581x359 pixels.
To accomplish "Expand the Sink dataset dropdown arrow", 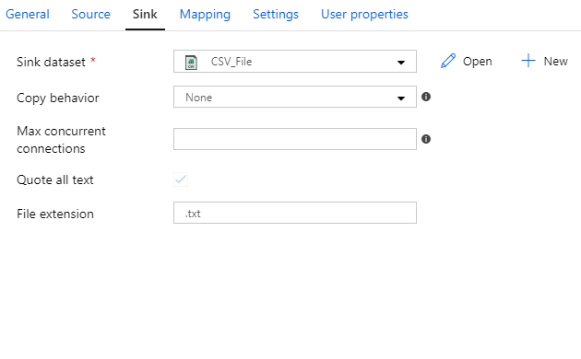I will click(x=401, y=63).
